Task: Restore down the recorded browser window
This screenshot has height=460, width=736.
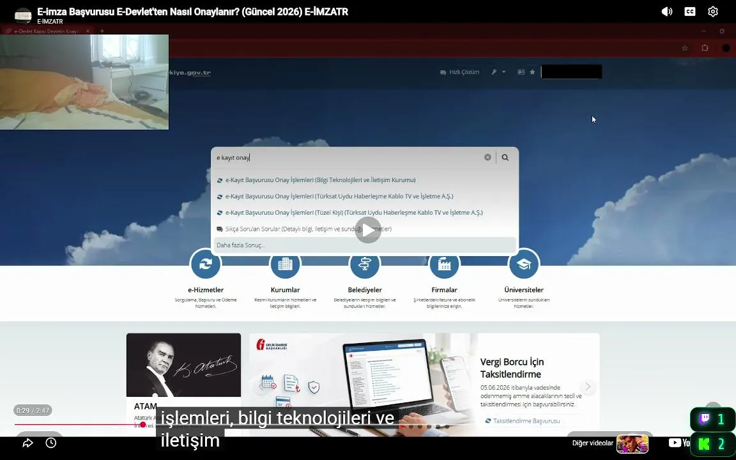Action: [x=722, y=31]
